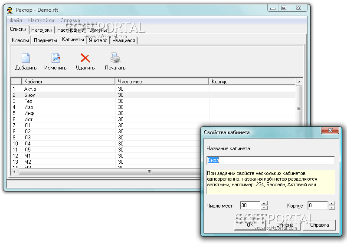
Task: Click the Добавить (add) document icon
Action: click(26, 58)
